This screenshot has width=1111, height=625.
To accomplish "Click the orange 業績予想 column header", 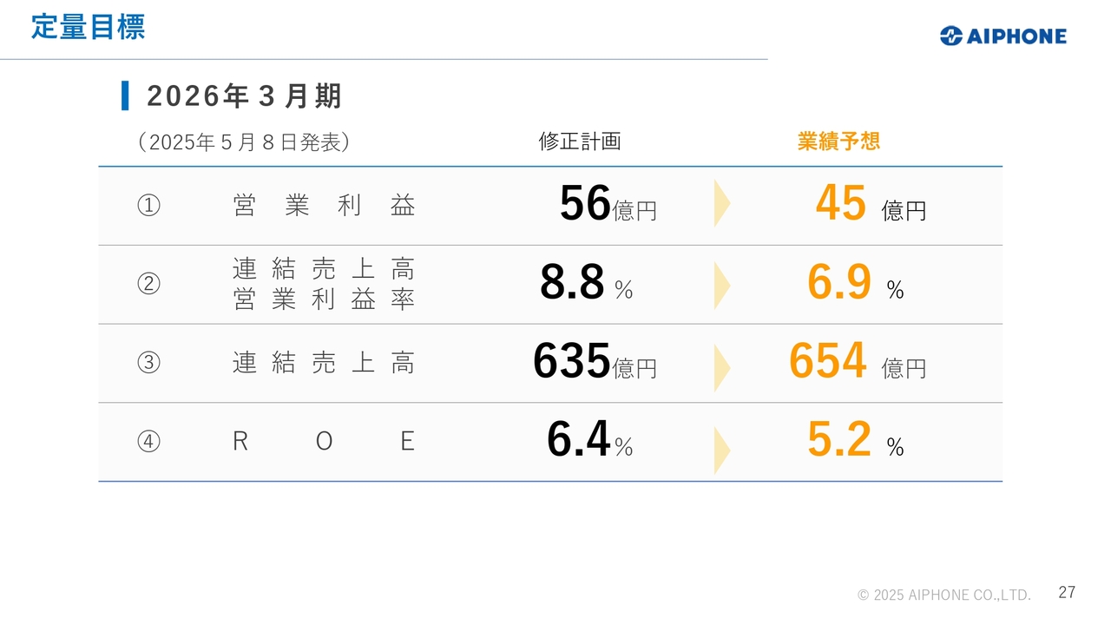I will click(x=838, y=141).
